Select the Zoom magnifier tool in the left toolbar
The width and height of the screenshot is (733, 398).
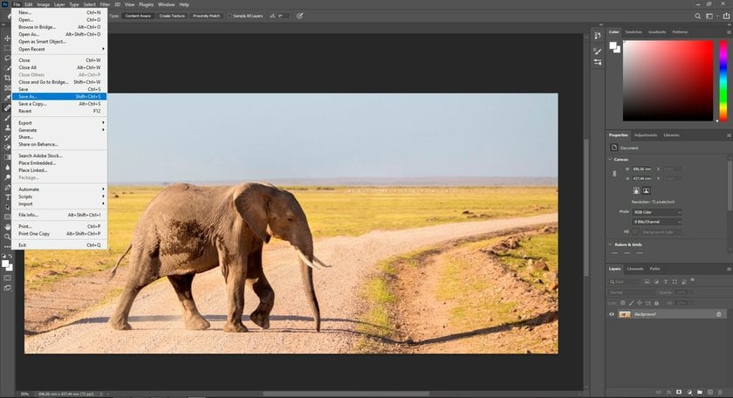coord(7,237)
